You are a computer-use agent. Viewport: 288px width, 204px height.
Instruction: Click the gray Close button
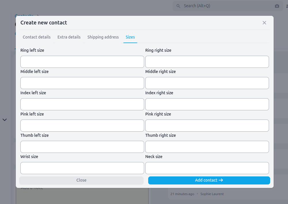pyautogui.click(x=81, y=180)
